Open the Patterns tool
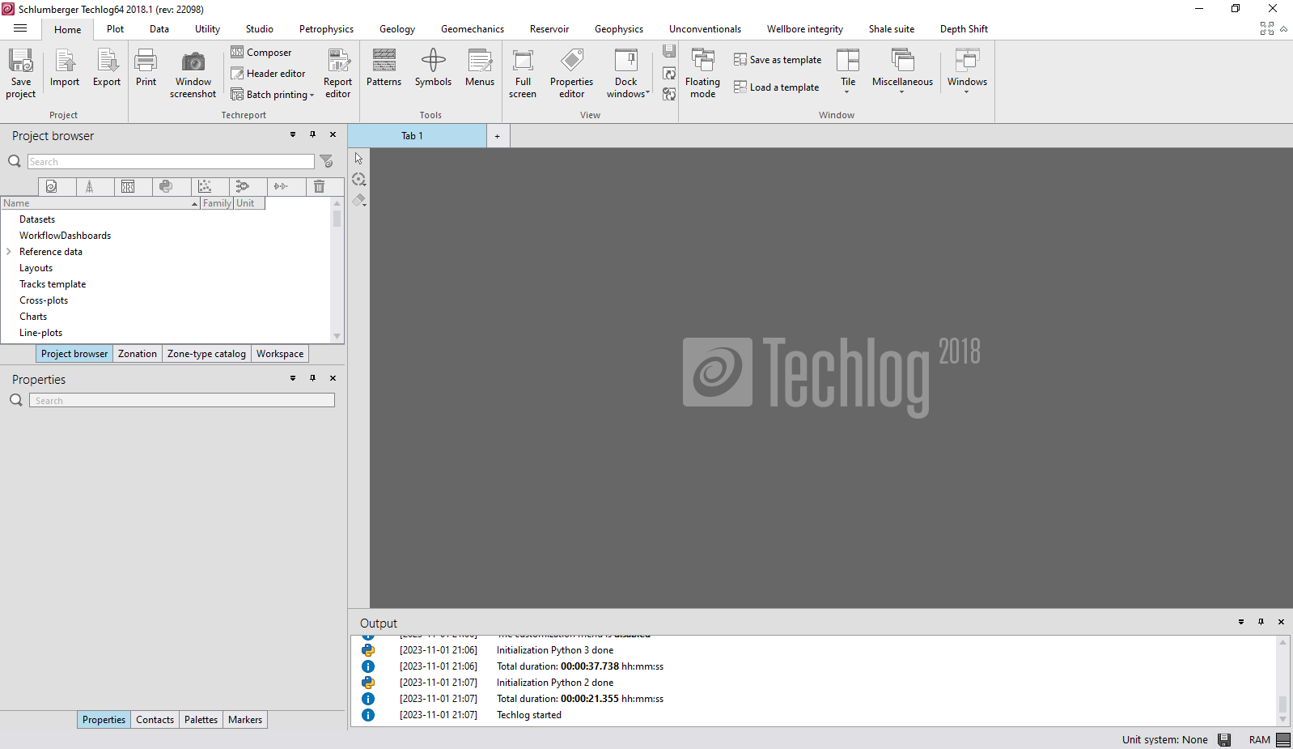This screenshot has height=749, width=1293. (x=384, y=68)
